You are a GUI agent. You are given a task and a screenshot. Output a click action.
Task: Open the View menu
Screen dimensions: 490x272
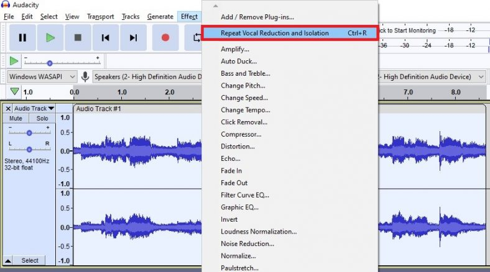(x=72, y=17)
